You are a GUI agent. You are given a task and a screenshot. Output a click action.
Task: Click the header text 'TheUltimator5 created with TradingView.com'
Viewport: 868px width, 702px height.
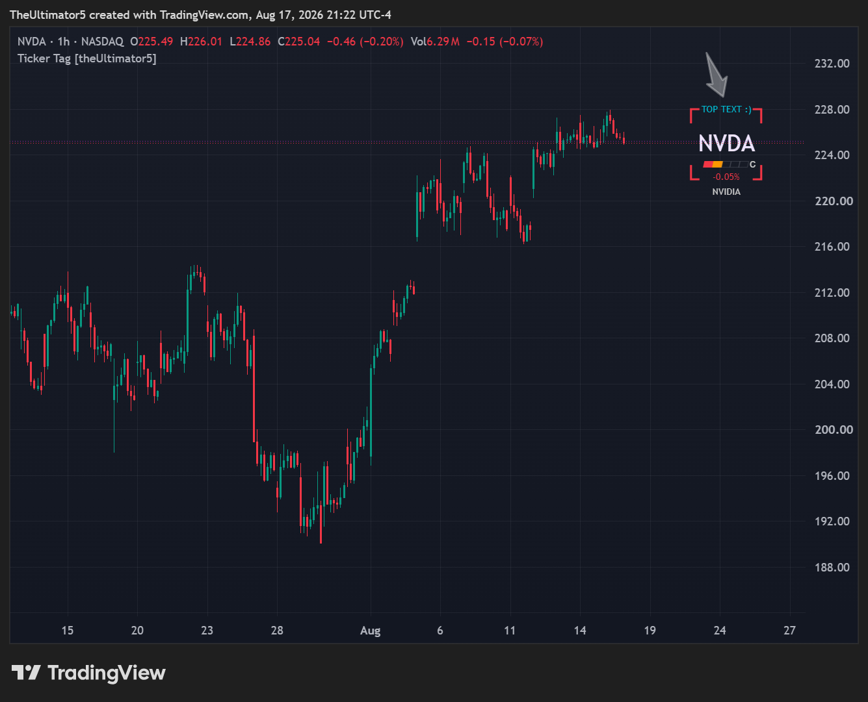point(129,14)
